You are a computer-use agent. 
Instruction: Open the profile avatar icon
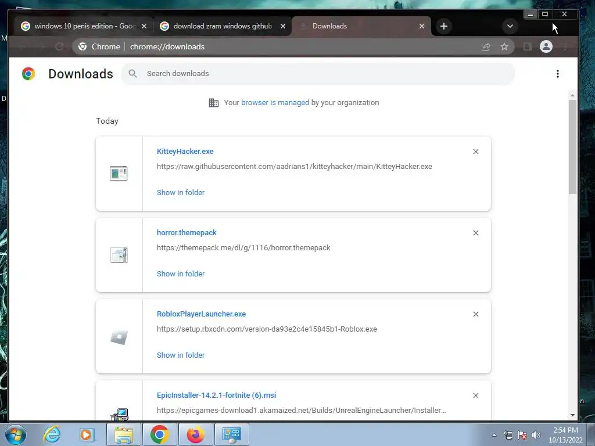tap(546, 46)
